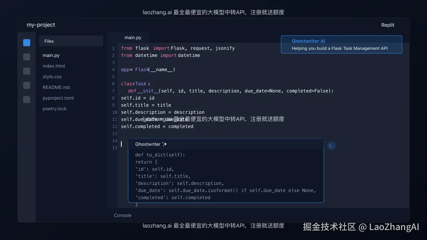Open README.md from the file list
427x240 pixels.
click(x=56, y=87)
